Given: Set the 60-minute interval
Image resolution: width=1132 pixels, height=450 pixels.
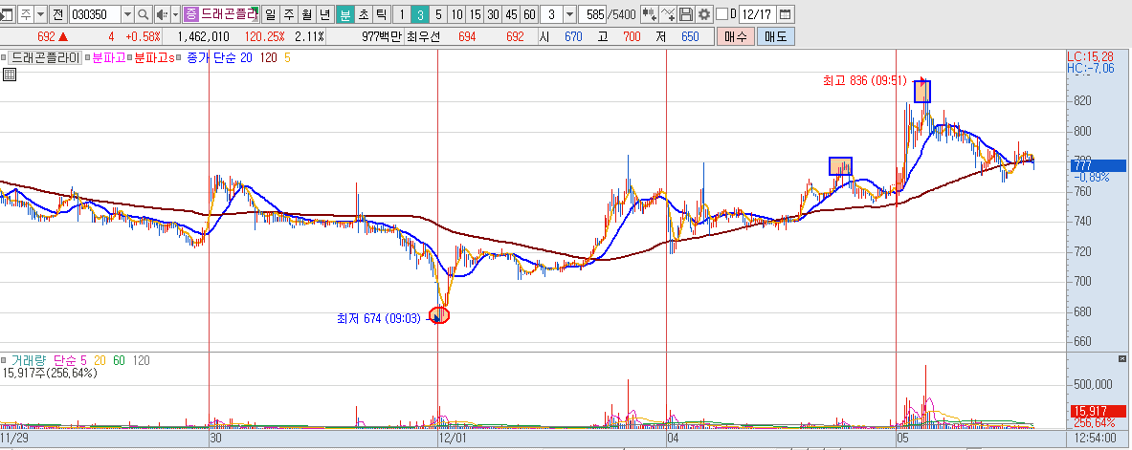Looking at the screenshot, I should [x=529, y=13].
